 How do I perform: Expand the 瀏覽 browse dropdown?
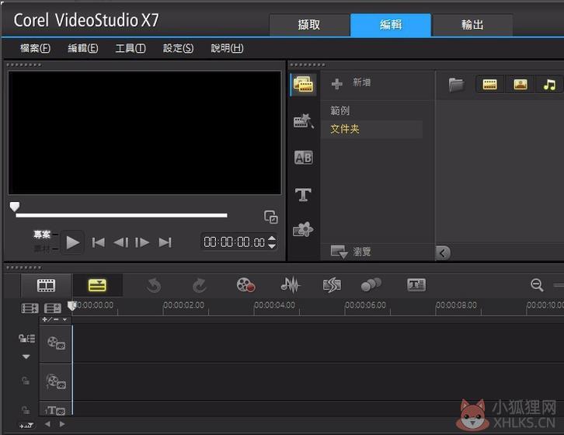click(350, 252)
